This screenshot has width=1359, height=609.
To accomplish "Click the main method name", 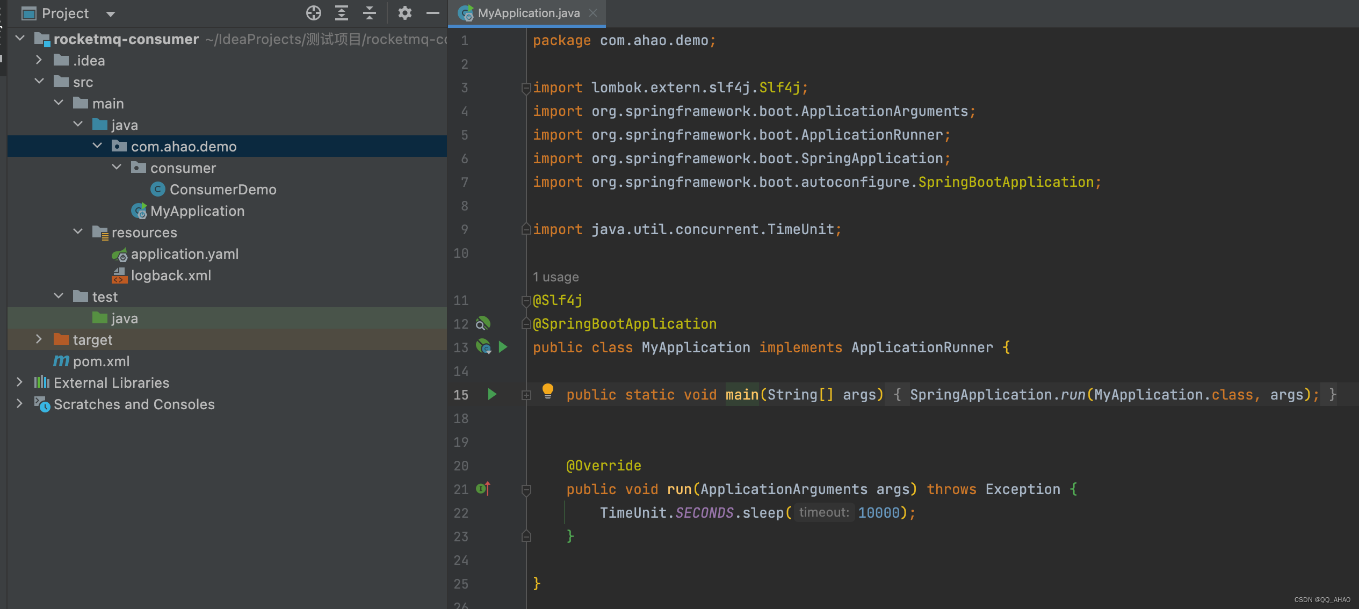I will pos(742,395).
